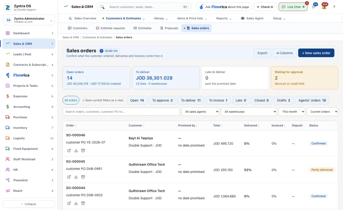Archive order SO-000045 using its archive icon
This screenshot has height=210, width=343.
click(x=83, y=177)
